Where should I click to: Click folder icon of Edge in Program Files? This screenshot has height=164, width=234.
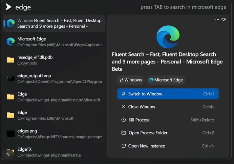(x=10, y=115)
